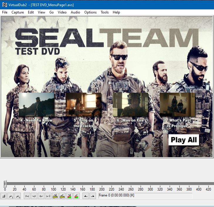Click the '4 - Need To Know' caption
This screenshot has width=214, height=207.
(x=36, y=120)
